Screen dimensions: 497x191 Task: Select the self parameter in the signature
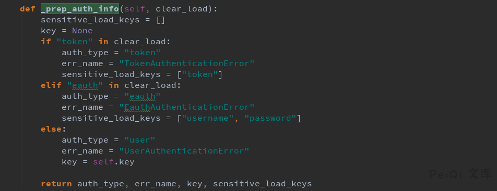(x=135, y=9)
